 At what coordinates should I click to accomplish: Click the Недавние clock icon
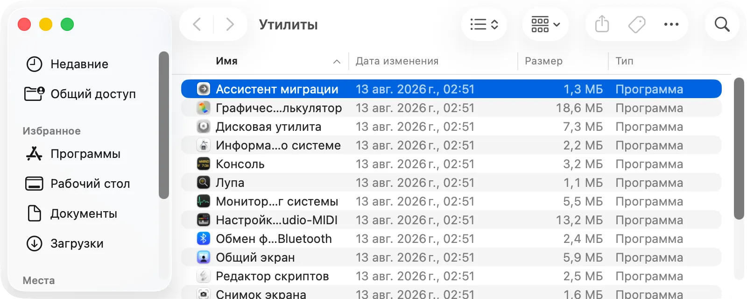tap(34, 64)
